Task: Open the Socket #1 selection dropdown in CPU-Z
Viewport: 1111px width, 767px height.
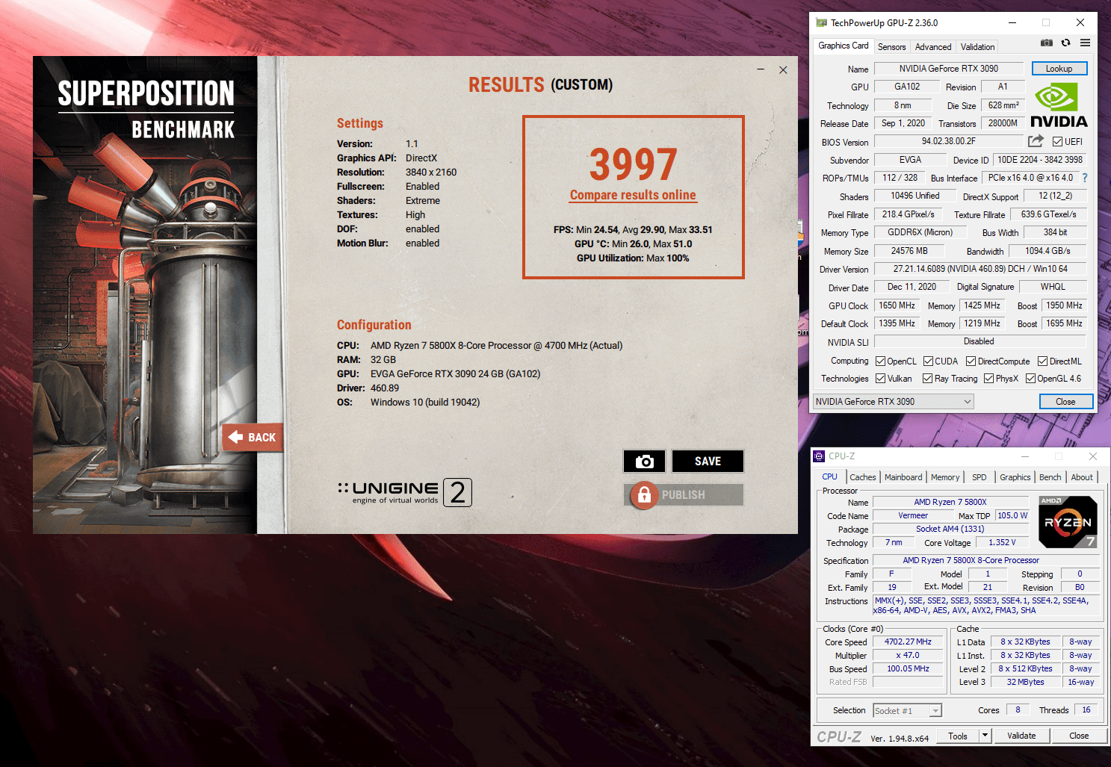Action: [x=907, y=711]
